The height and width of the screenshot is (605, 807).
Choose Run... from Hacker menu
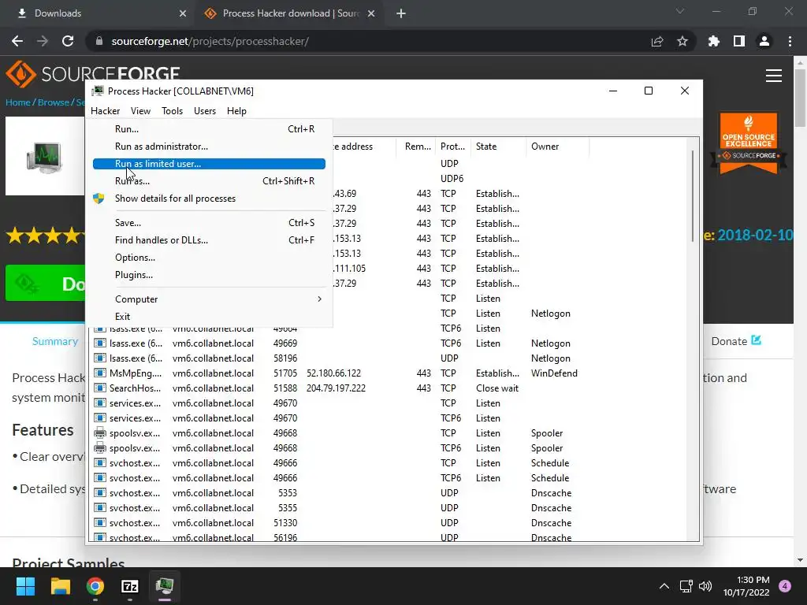[209, 129]
